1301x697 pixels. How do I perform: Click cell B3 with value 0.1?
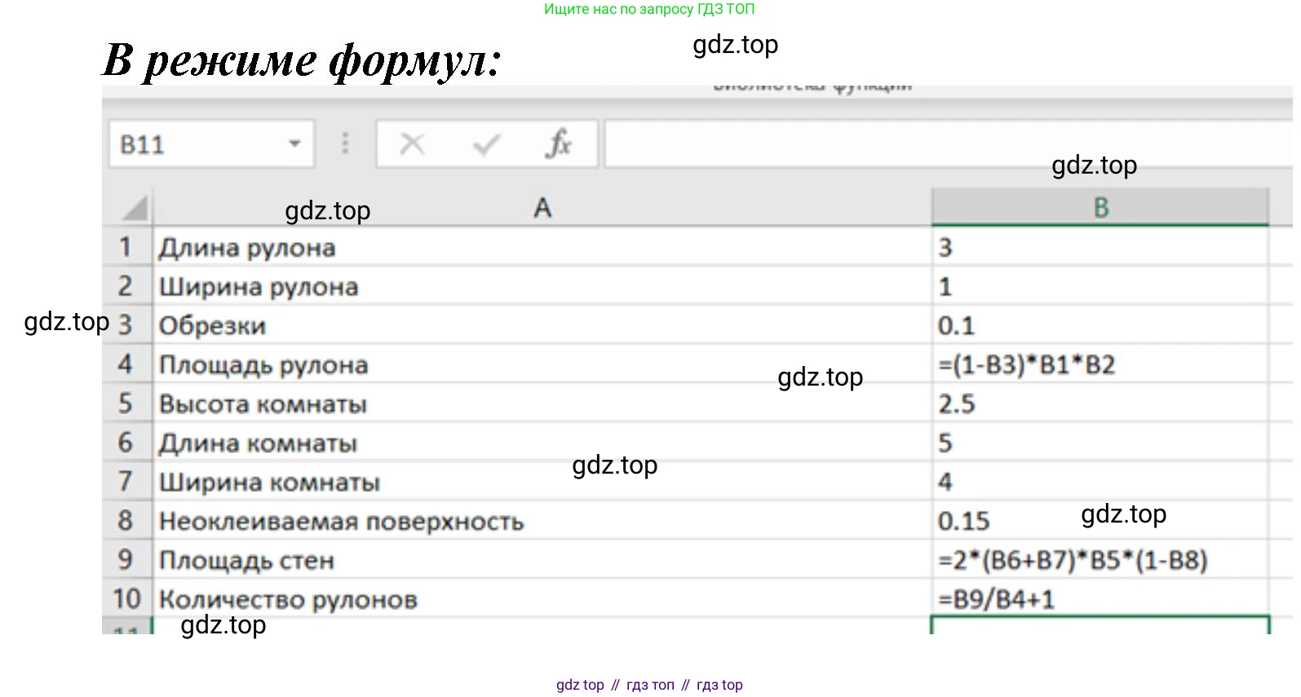coord(1100,324)
